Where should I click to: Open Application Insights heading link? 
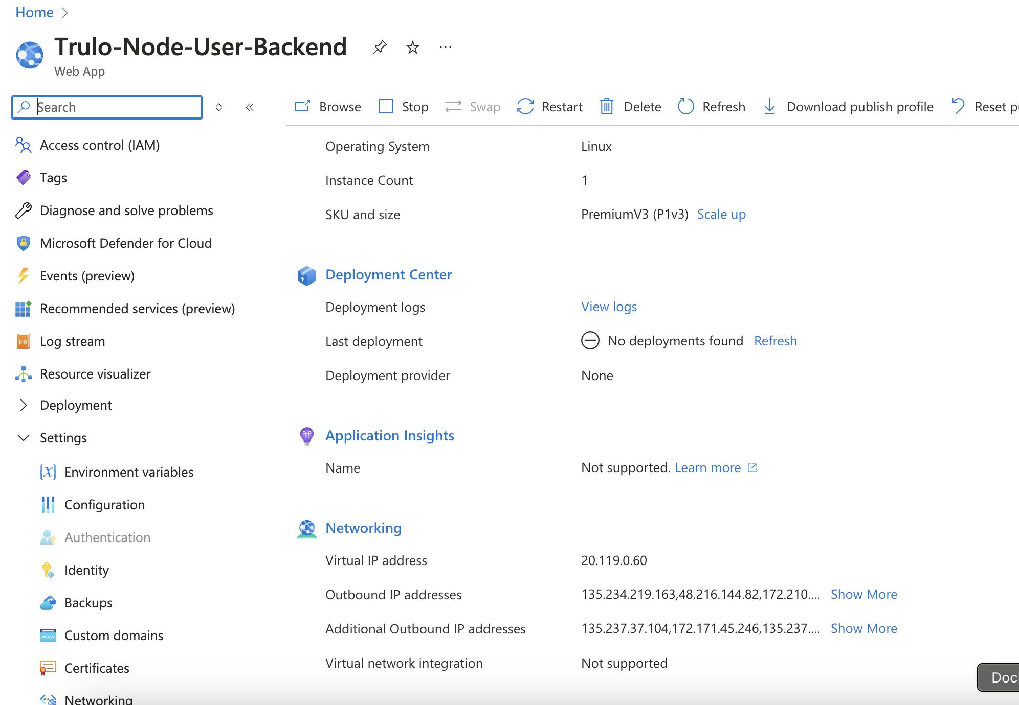(x=390, y=436)
